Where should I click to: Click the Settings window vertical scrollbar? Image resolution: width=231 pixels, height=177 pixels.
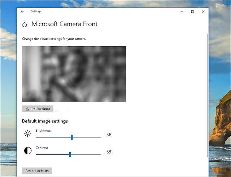coord(208,95)
